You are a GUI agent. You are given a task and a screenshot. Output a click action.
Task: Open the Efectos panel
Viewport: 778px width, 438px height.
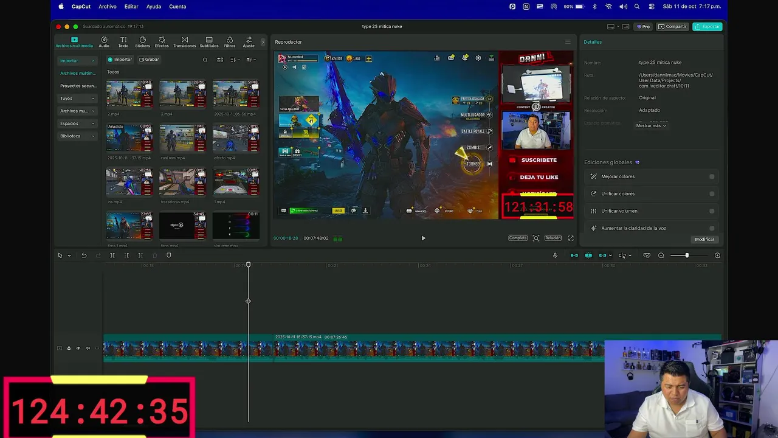coord(162,42)
